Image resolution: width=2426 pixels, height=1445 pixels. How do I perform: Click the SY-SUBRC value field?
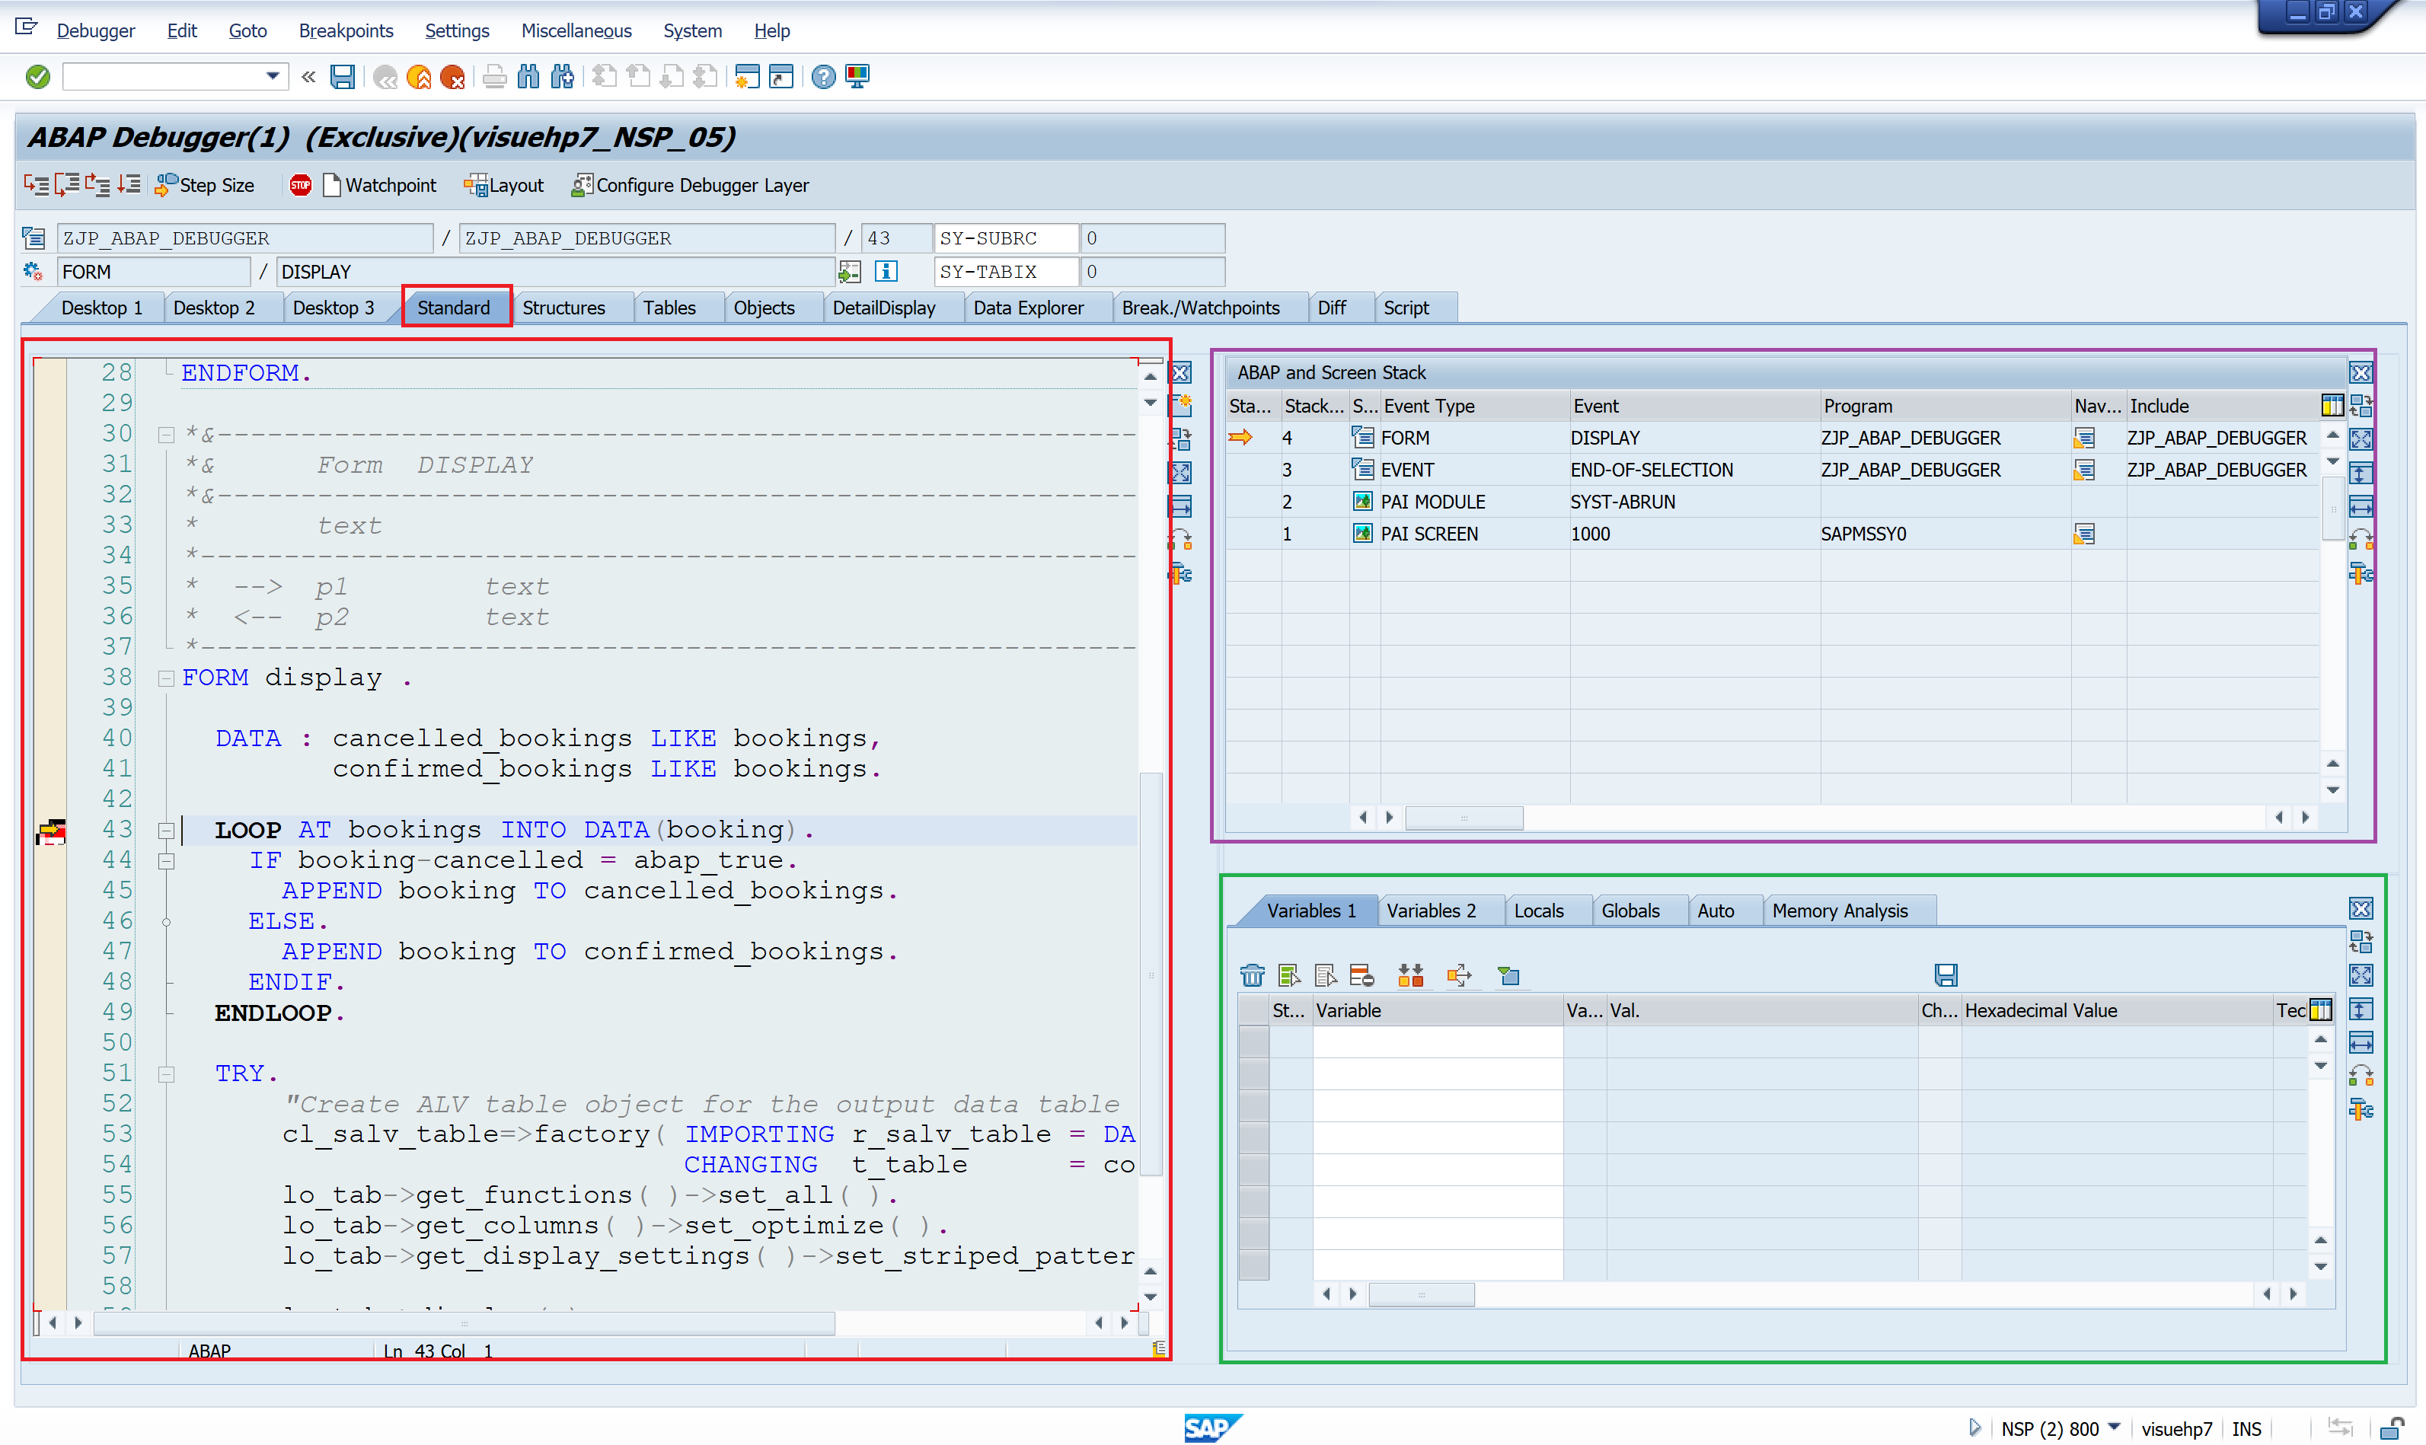(x=1153, y=238)
